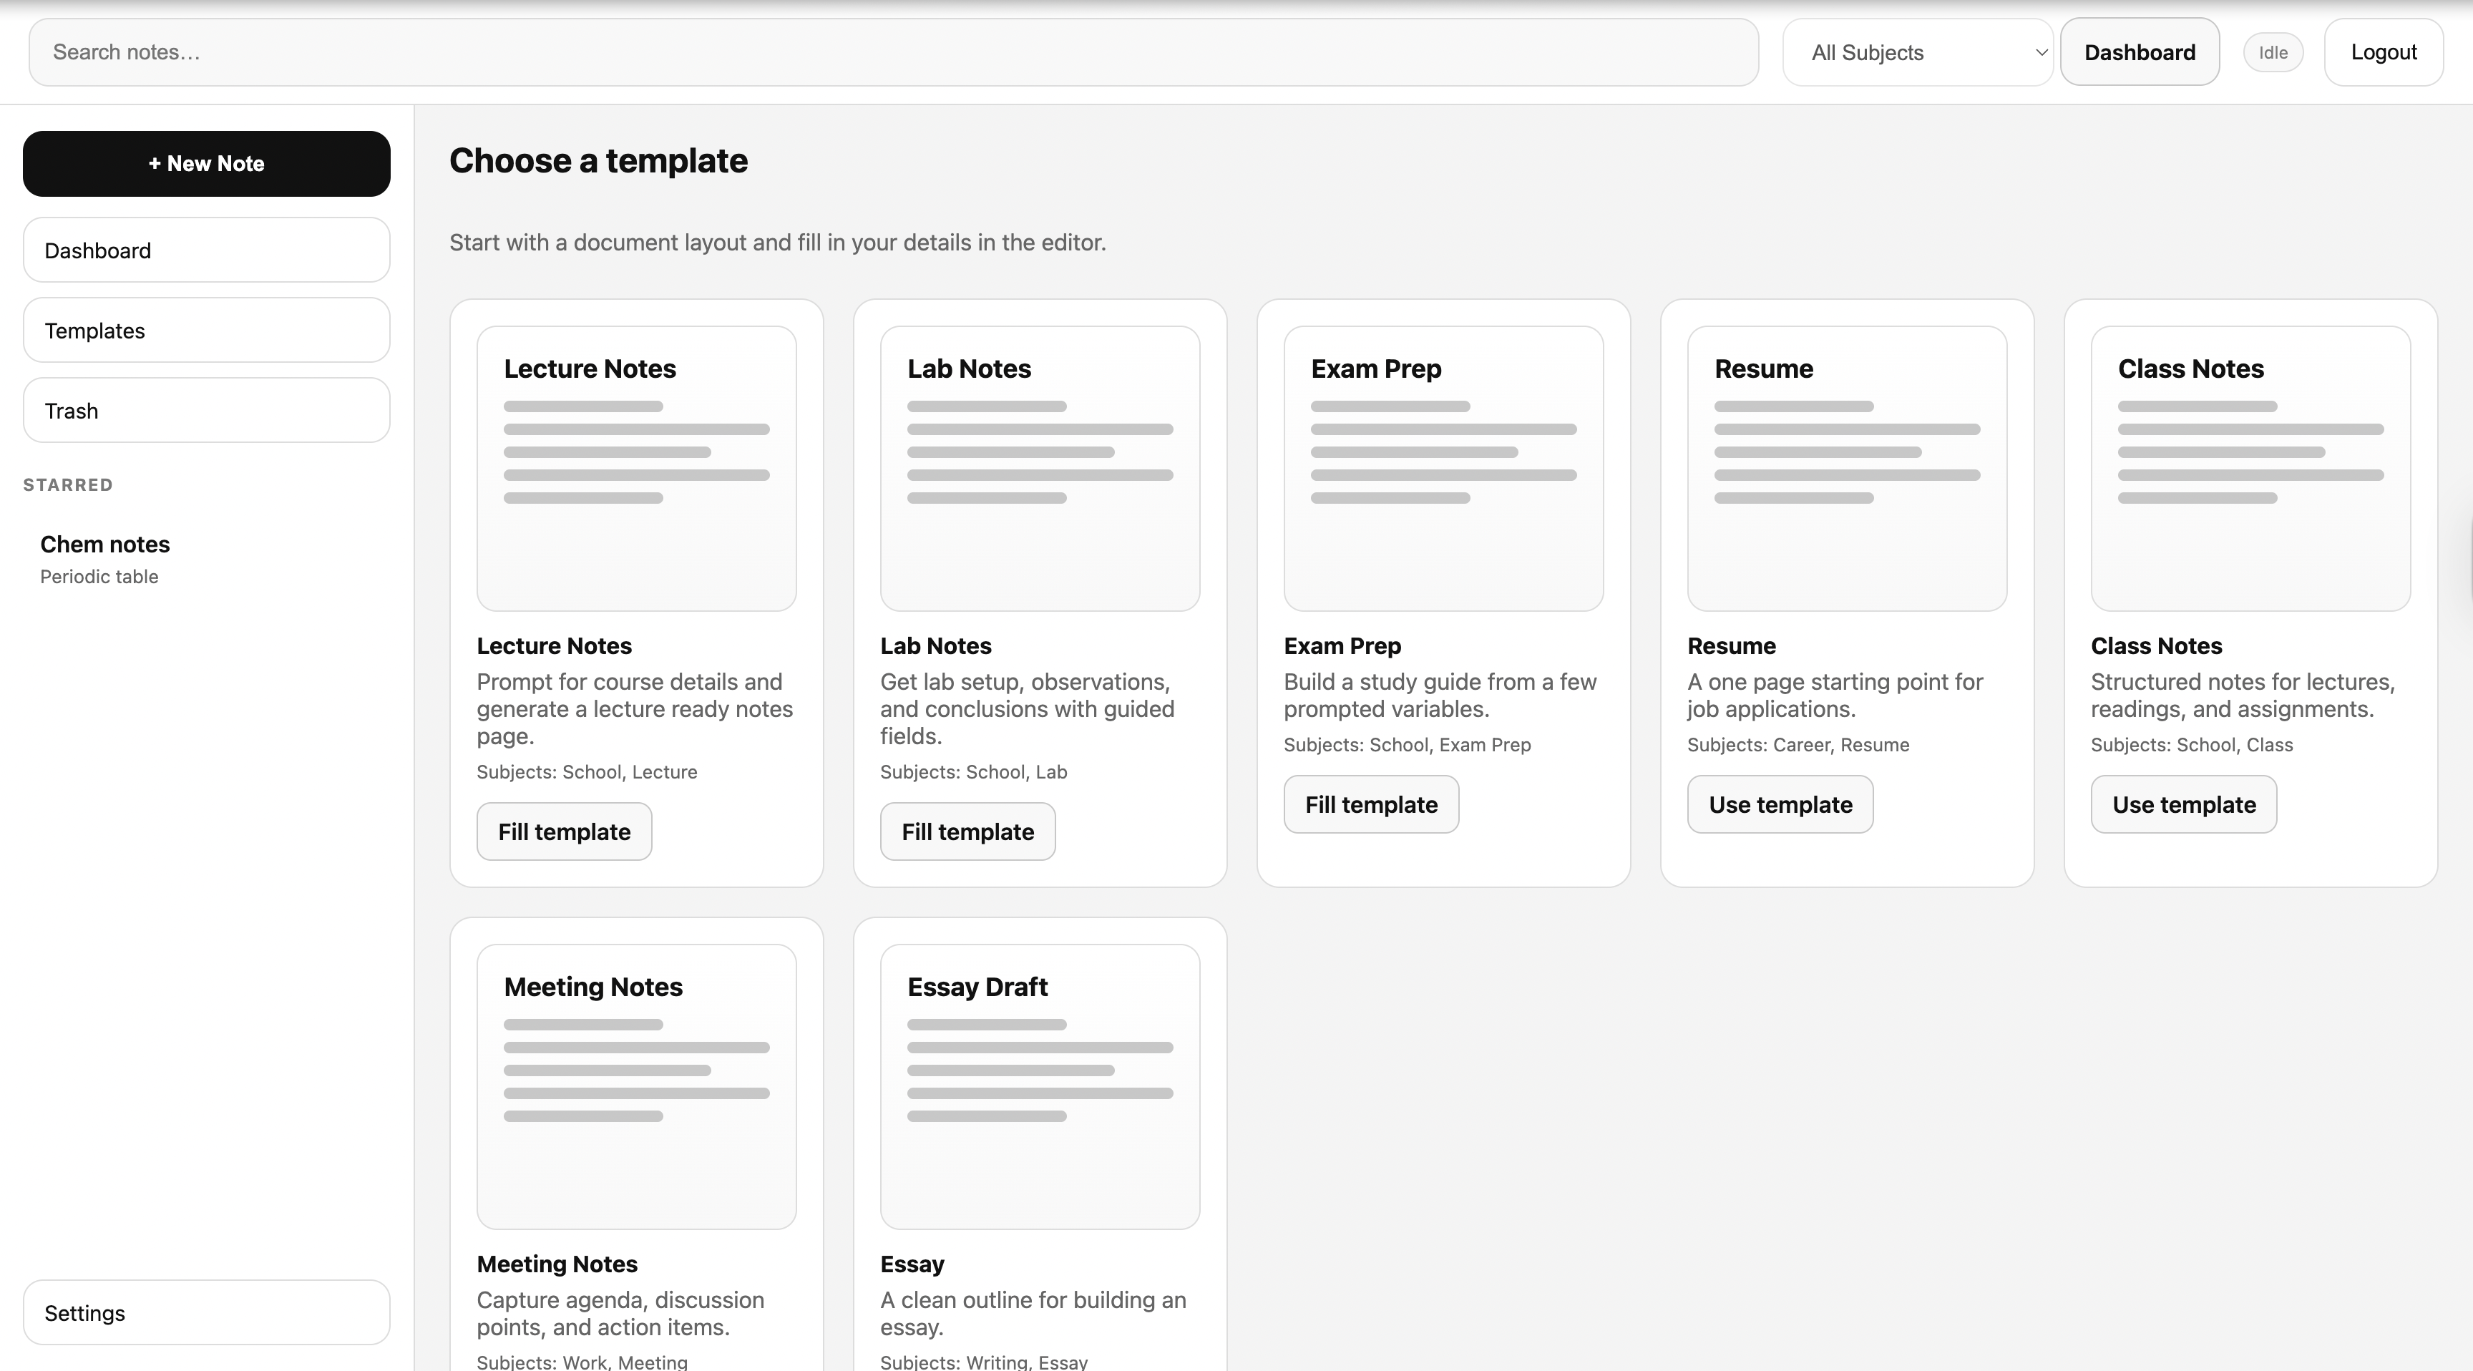Click the Idle status badge
This screenshot has height=1371, width=2473.
[x=2273, y=52]
